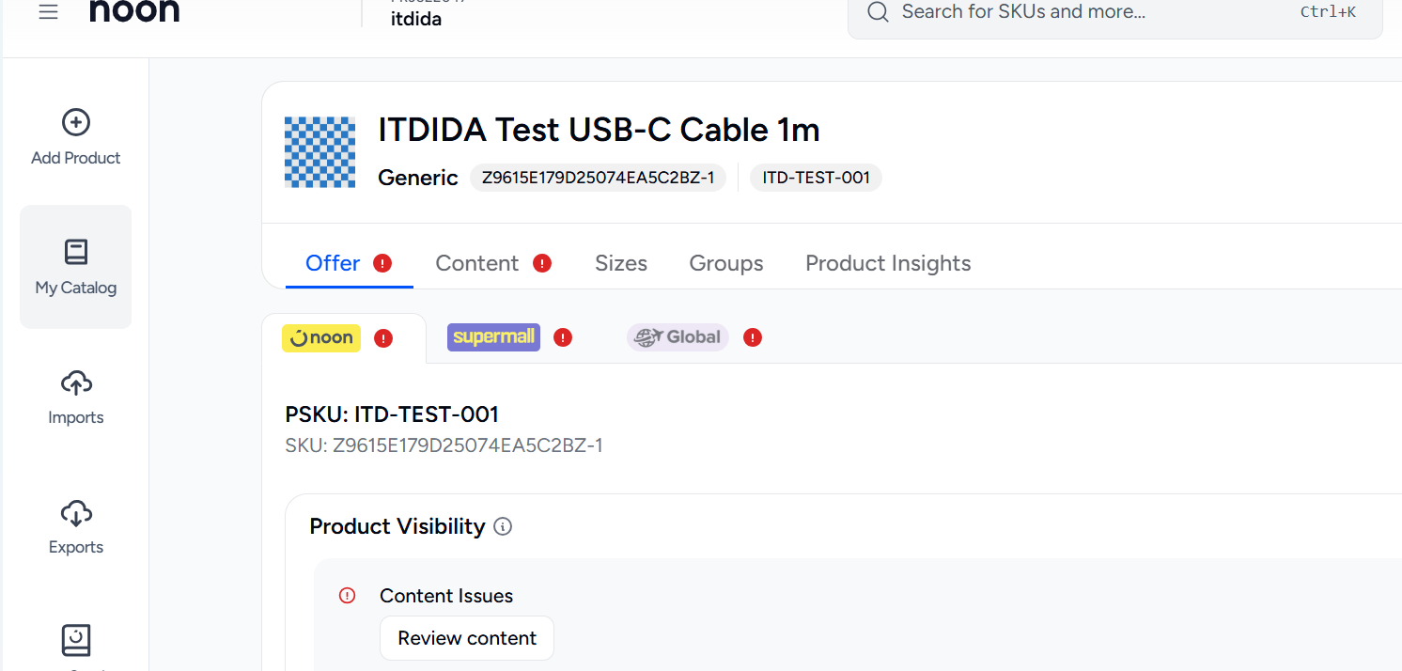The width and height of the screenshot is (1402, 671).
Task: Click the Content Issues warning icon
Action: click(348, 595)
